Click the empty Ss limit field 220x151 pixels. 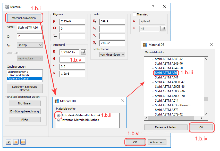tap(112, 36)
